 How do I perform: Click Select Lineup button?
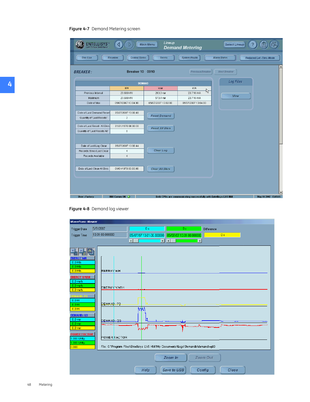coord(235,45)
